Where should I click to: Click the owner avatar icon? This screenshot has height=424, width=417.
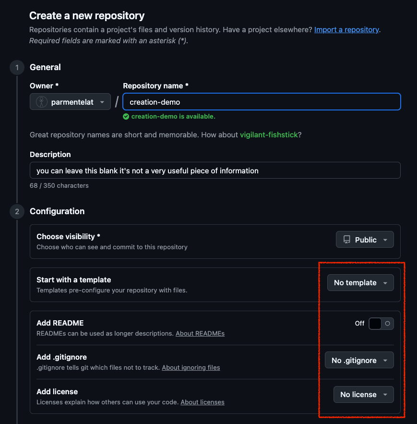(42, 102)
